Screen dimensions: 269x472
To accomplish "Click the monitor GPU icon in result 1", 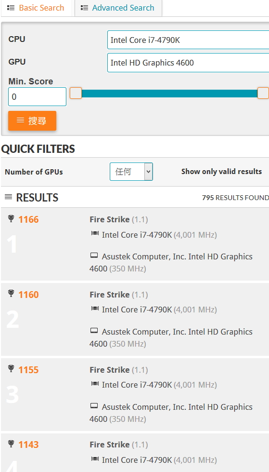I will point(94,256).
